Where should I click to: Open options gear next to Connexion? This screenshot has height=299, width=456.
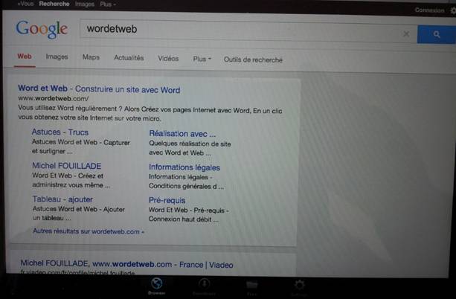point(453,10)
